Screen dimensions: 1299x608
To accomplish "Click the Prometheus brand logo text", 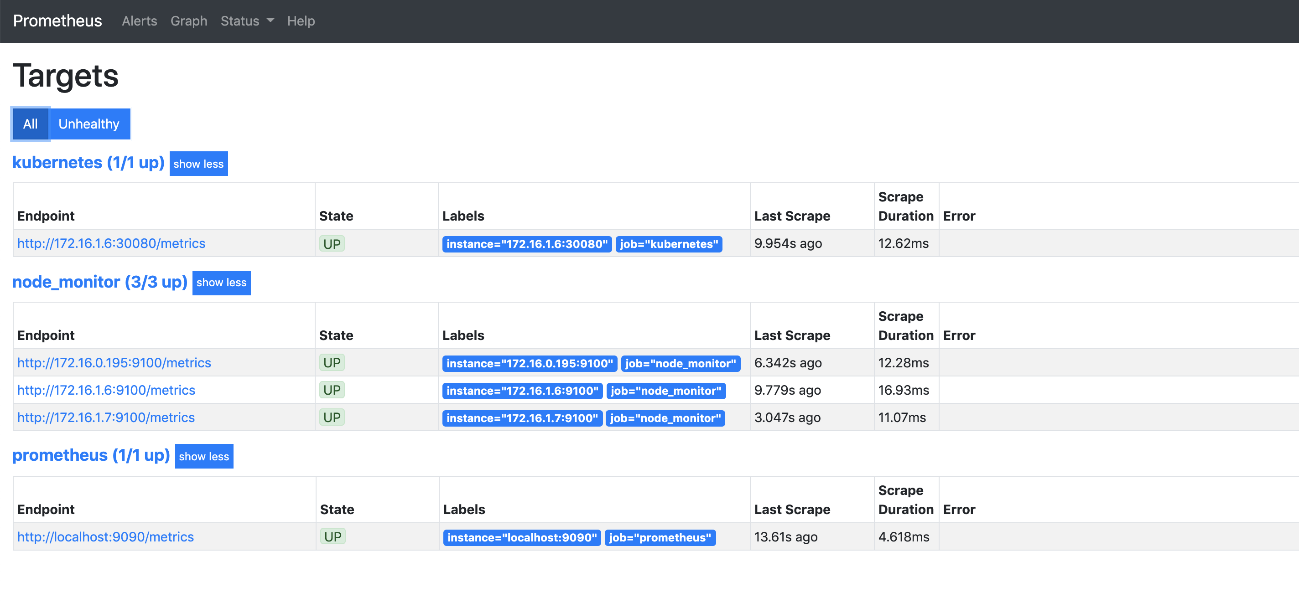I will (57, 21).
